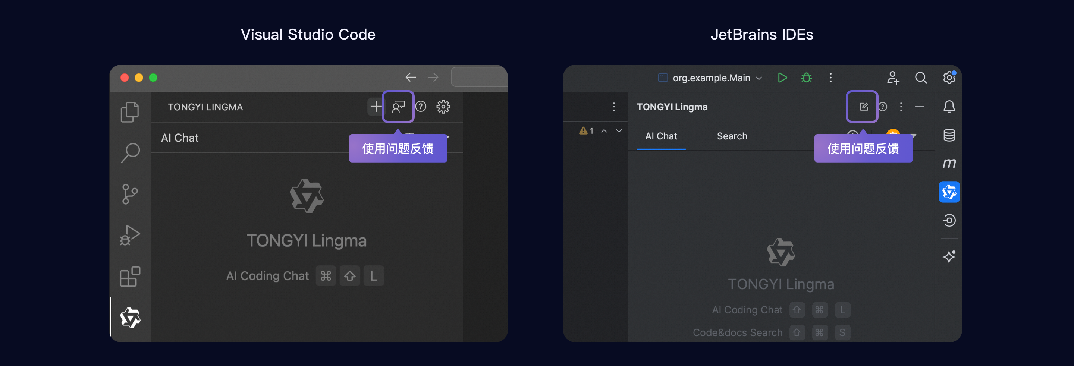Open the Run and Debug sidebar icon

click(130, 235)
